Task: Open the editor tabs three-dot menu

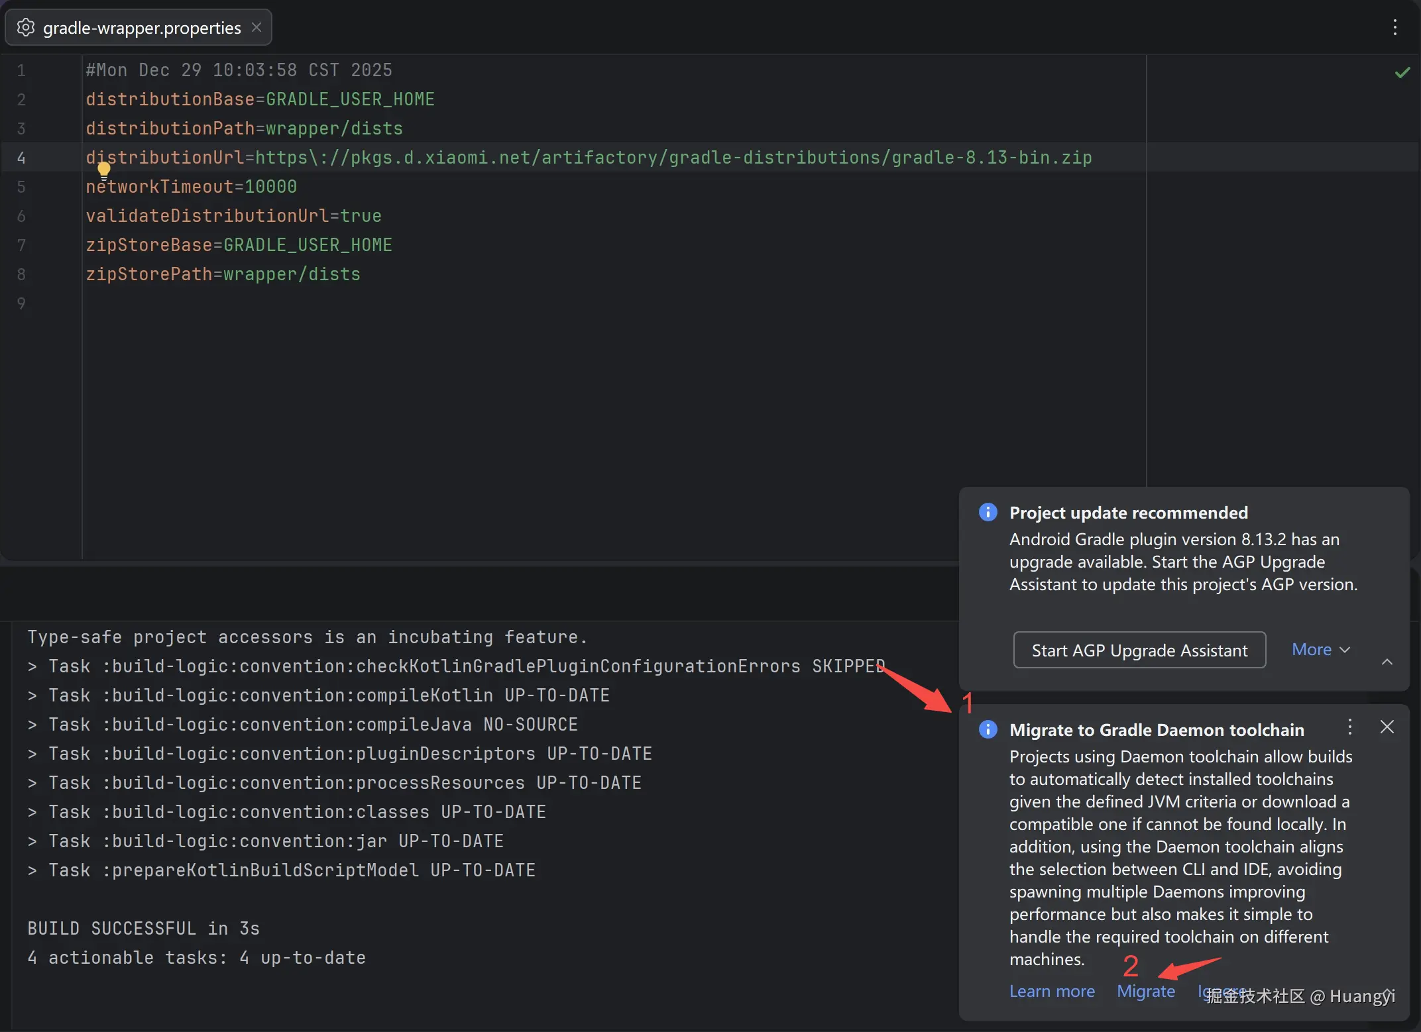Action: [1394, 27]
